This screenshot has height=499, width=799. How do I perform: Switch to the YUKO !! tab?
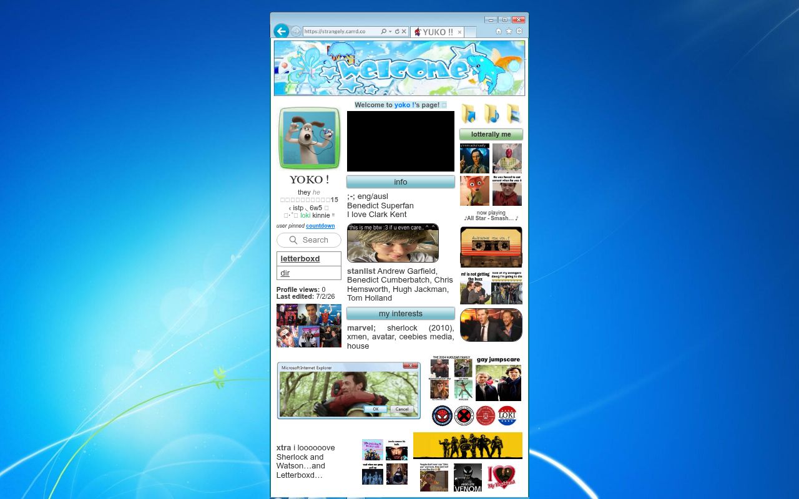[x=437, y=32]
